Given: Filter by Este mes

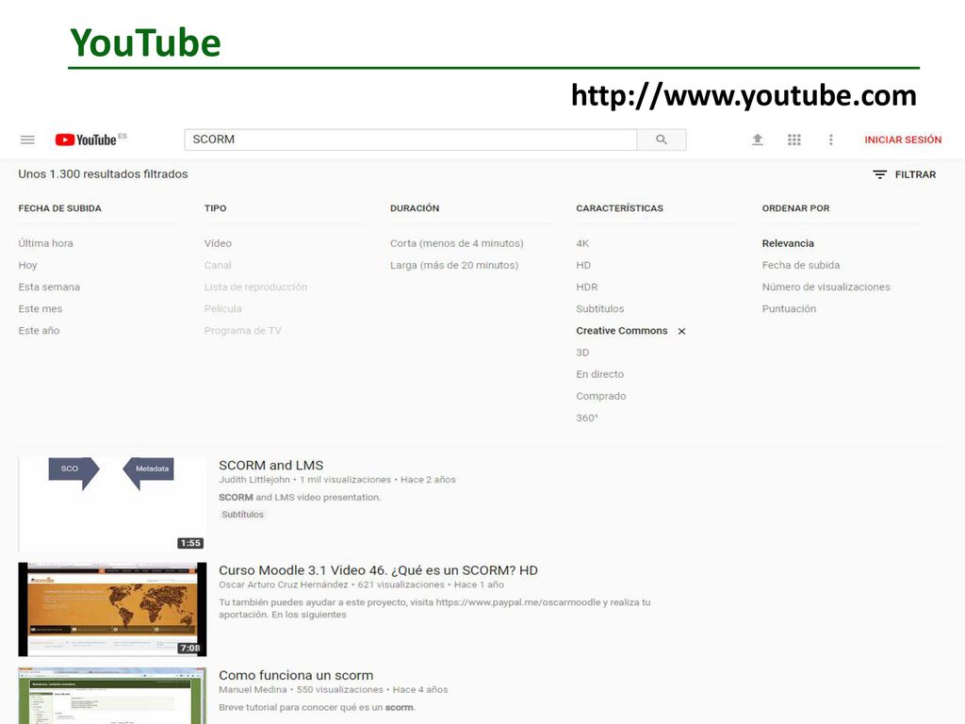Looking at the screenshot, I should (x=40, y=309).
